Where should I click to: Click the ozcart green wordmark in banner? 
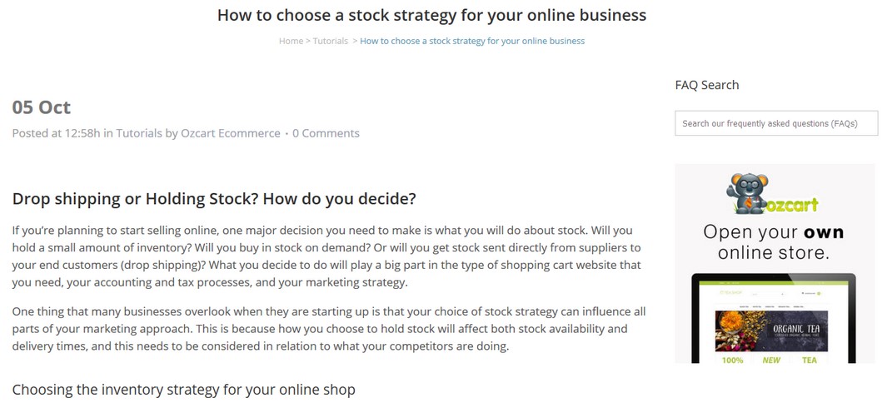pos(793,204)
